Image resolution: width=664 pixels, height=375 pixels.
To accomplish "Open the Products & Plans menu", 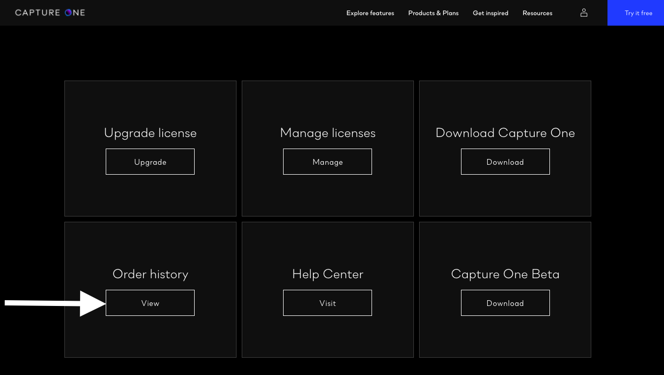I will pos(433,13).
